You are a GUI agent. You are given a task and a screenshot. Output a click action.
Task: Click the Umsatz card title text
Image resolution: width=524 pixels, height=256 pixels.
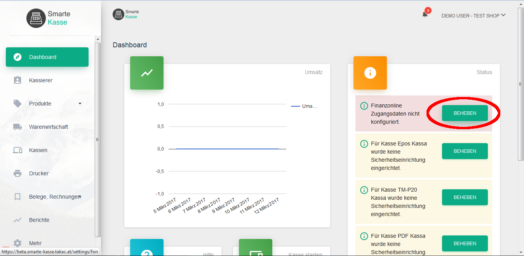click(x=314, y=72)
